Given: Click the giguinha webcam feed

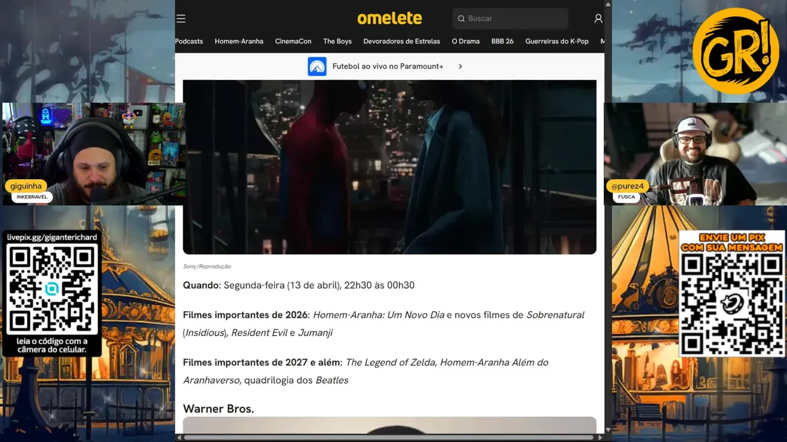Looking at the screenshot, I should (93, 153).
